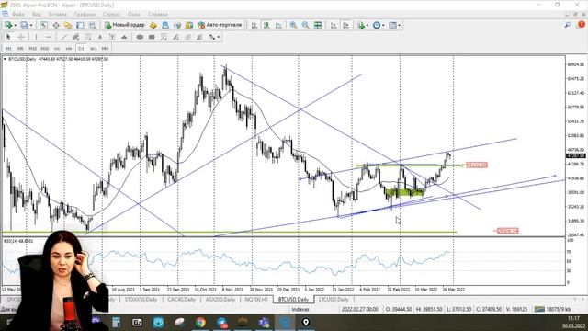
Task: Select the Crosshair tool
Action: click(x=21, y=37)
